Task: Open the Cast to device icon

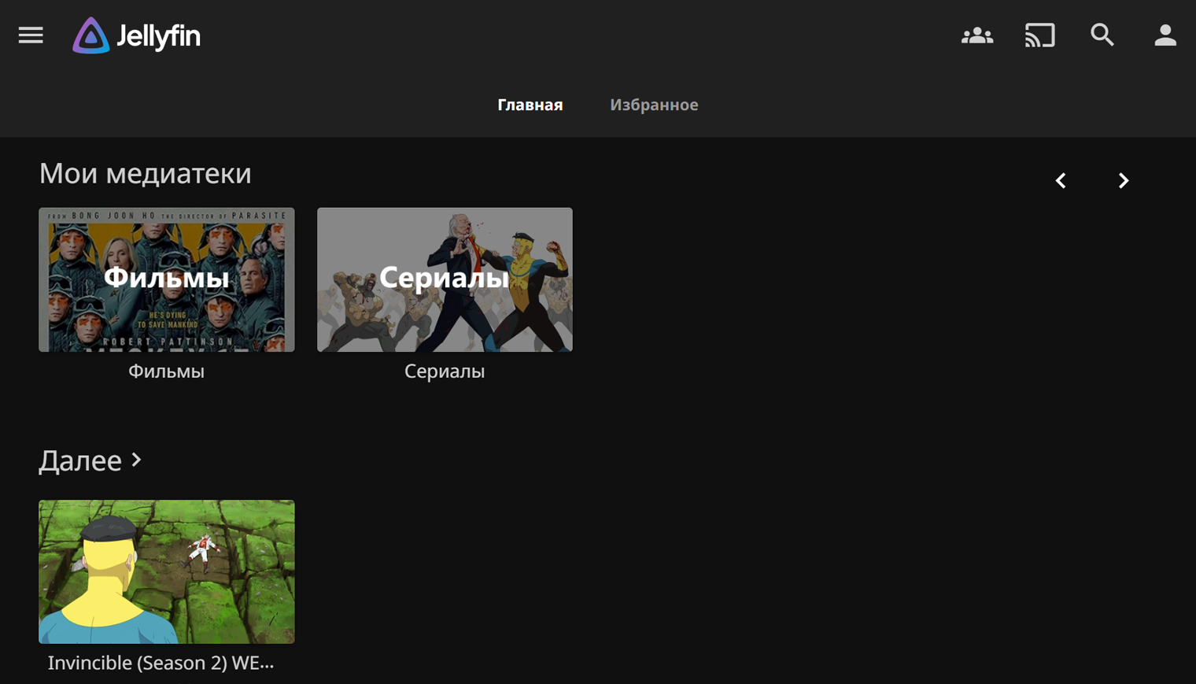Action: click(1039, 35)
